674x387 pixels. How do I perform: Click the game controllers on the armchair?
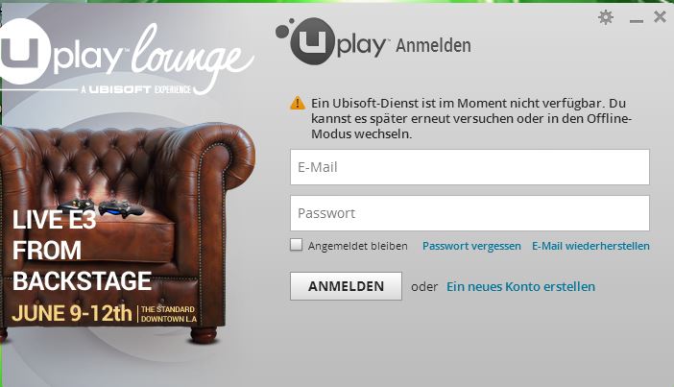tap(102, 206)
